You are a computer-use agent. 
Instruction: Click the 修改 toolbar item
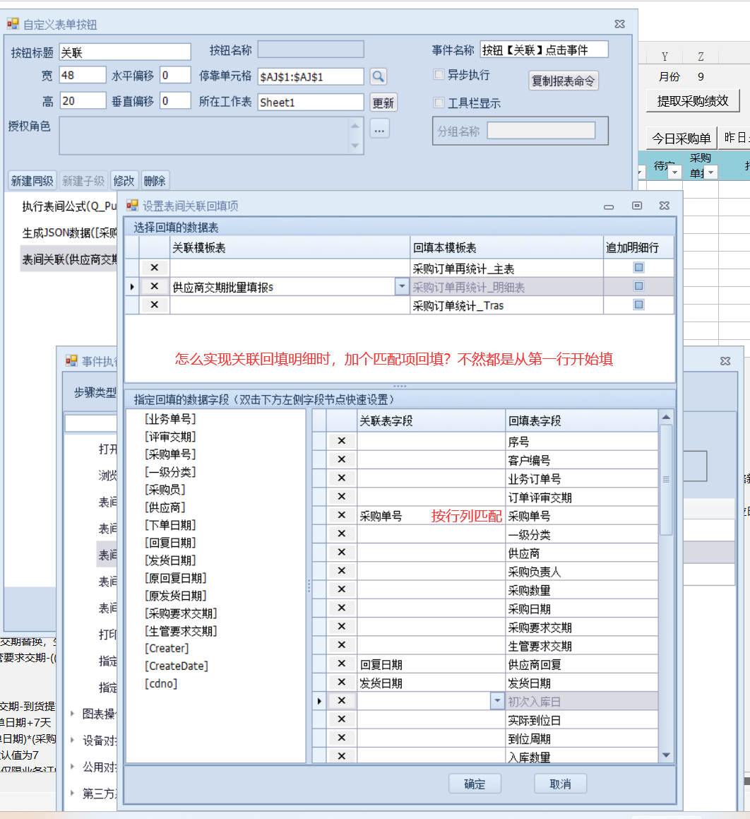coord(124,181)
